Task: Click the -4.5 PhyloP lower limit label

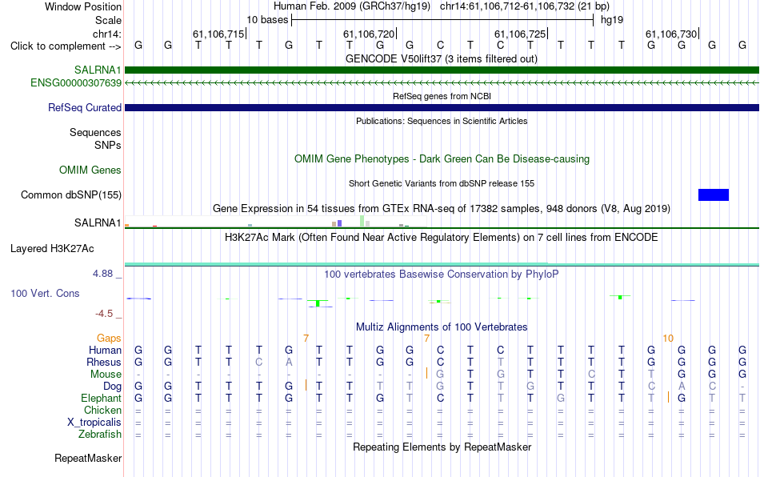Action: coord(104,314)
